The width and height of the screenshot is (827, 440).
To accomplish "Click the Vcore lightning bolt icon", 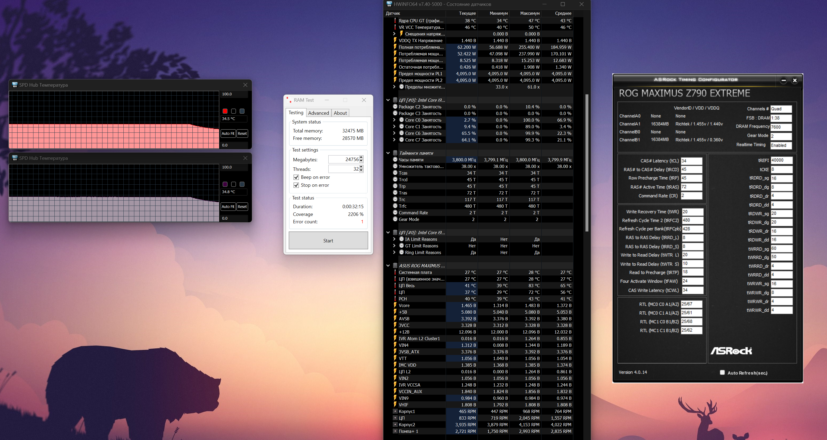I will tap(395, 305).
